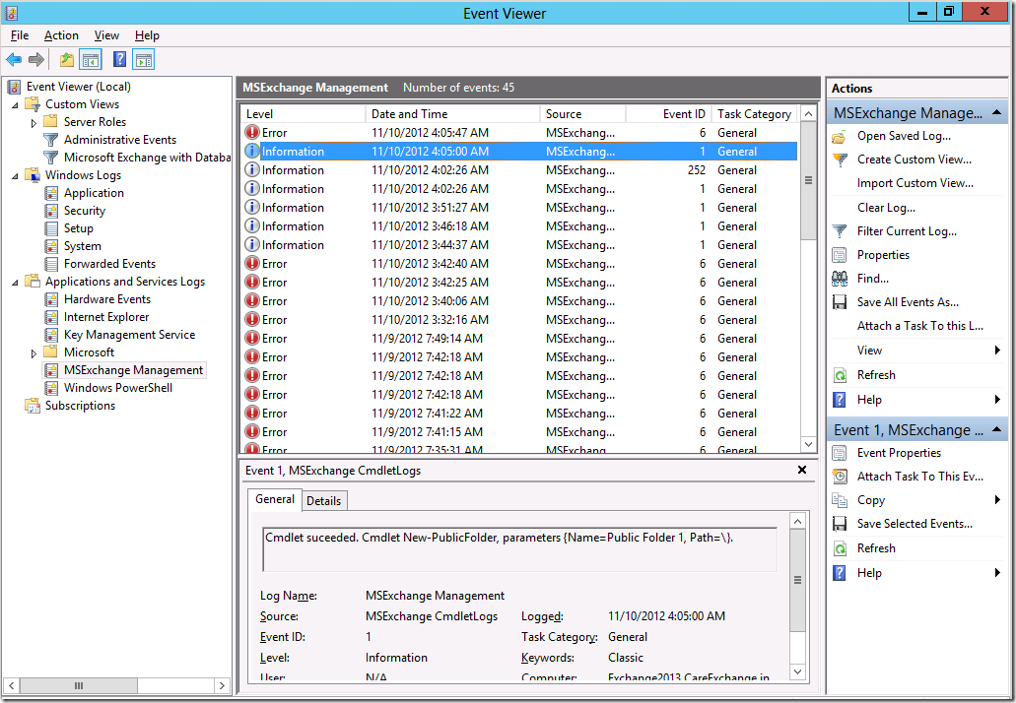Screen dimensions: 1016x703
Task: Select Internet Explorer log in tree
Action: click(106, 317)
